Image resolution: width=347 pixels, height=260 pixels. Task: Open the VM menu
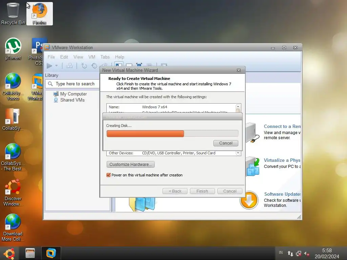coord(91,57)
